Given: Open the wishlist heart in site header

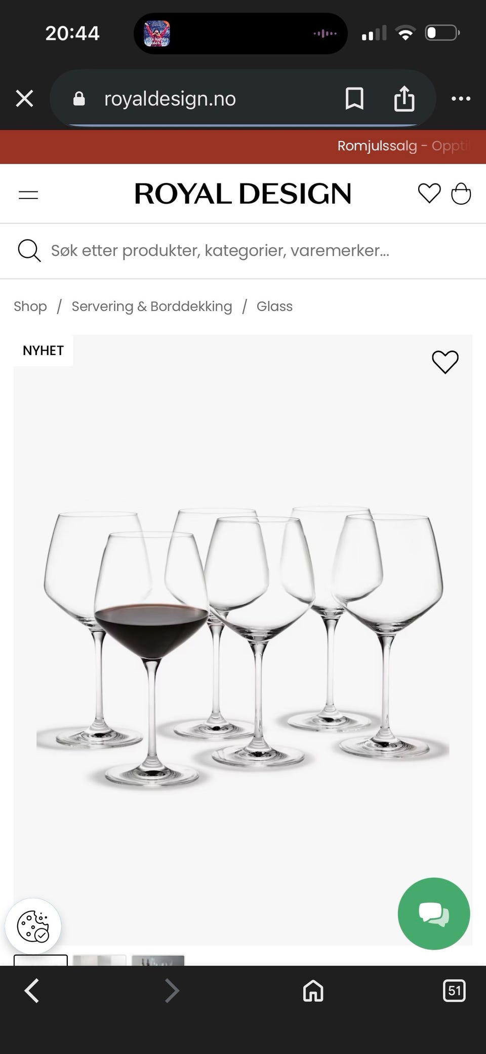Looking at the screenshot, I should (x=429, y=193).
